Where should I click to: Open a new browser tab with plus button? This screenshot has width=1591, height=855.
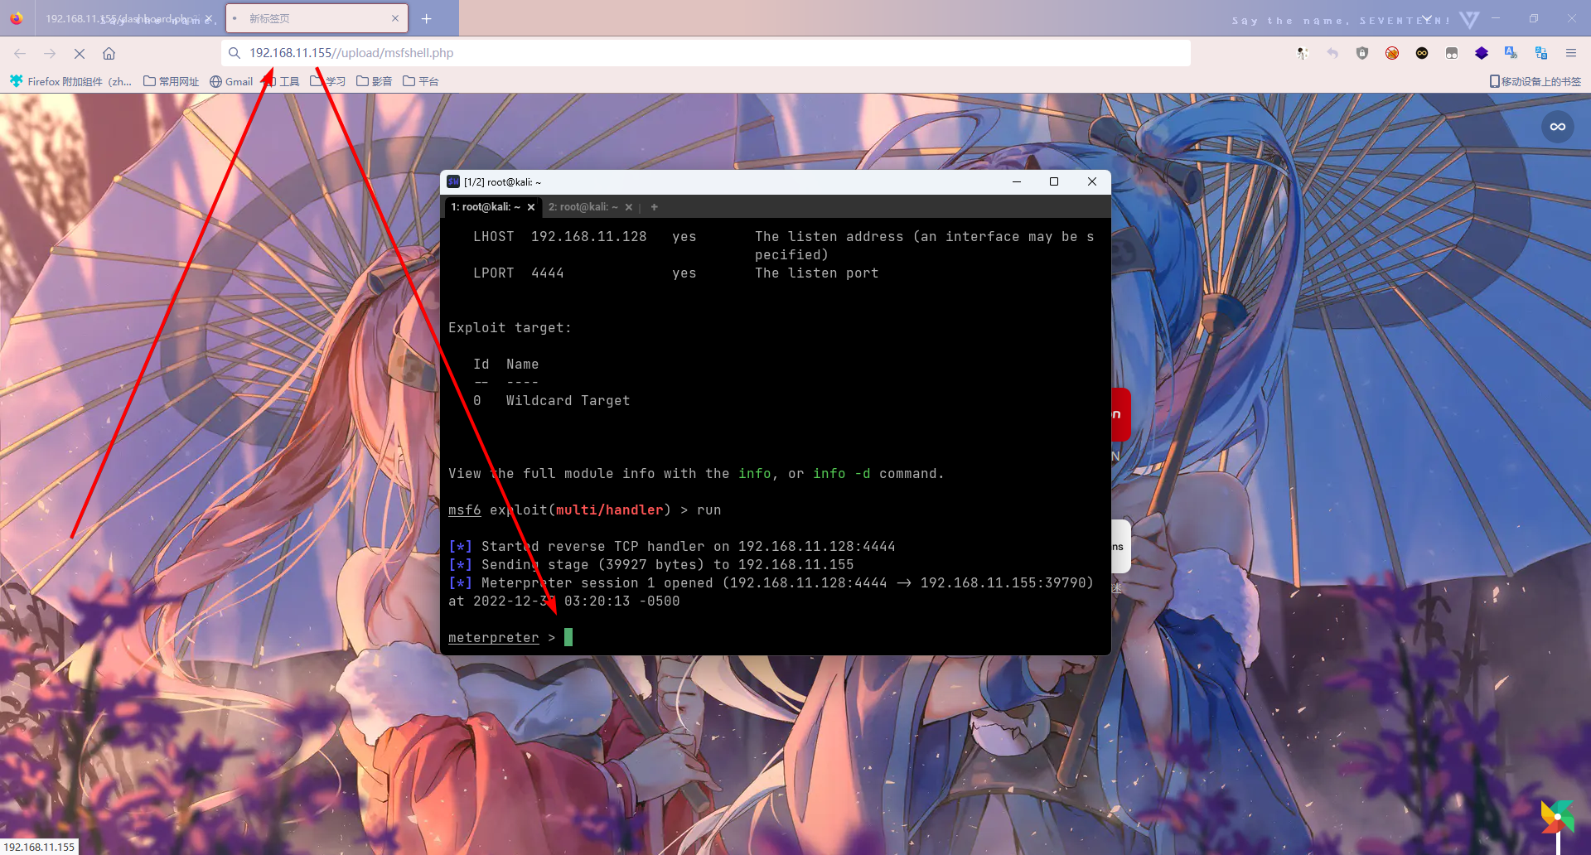tap(427, 18)
